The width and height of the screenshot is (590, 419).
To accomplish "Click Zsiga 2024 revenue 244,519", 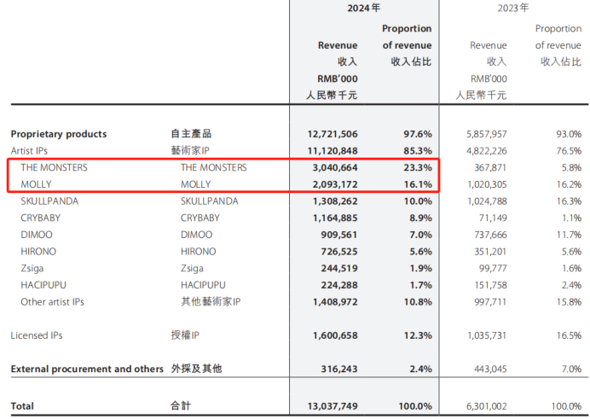I will (x=339, y=269).
